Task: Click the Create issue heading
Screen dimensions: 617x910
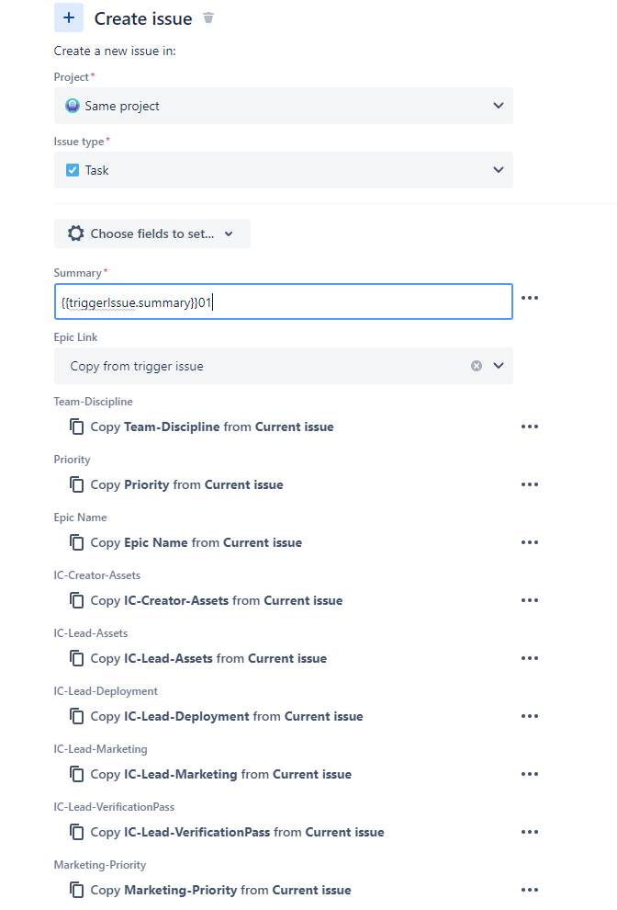Action: click(x=143, y=18)
